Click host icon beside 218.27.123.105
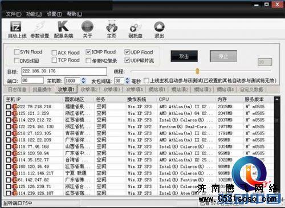This screenshot has height=208, width=285. pyautogui.click(x=15, y=133)
